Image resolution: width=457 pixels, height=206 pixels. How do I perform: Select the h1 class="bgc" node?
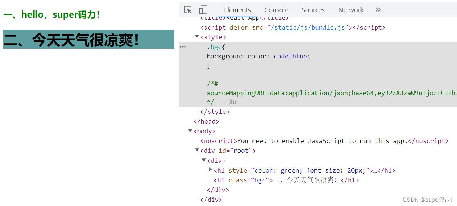[x=286, y=180]
